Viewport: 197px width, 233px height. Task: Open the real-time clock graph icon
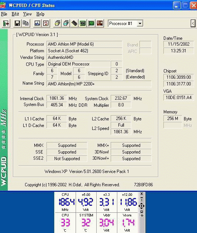pos(37,23)
